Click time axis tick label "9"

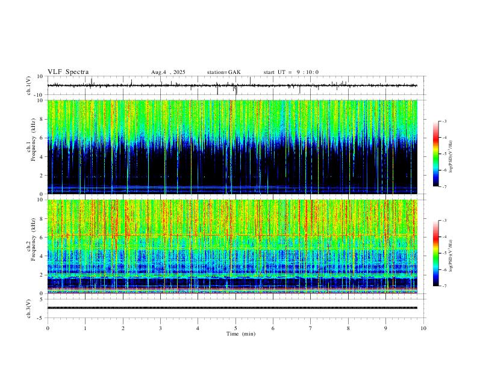point(385,328)
